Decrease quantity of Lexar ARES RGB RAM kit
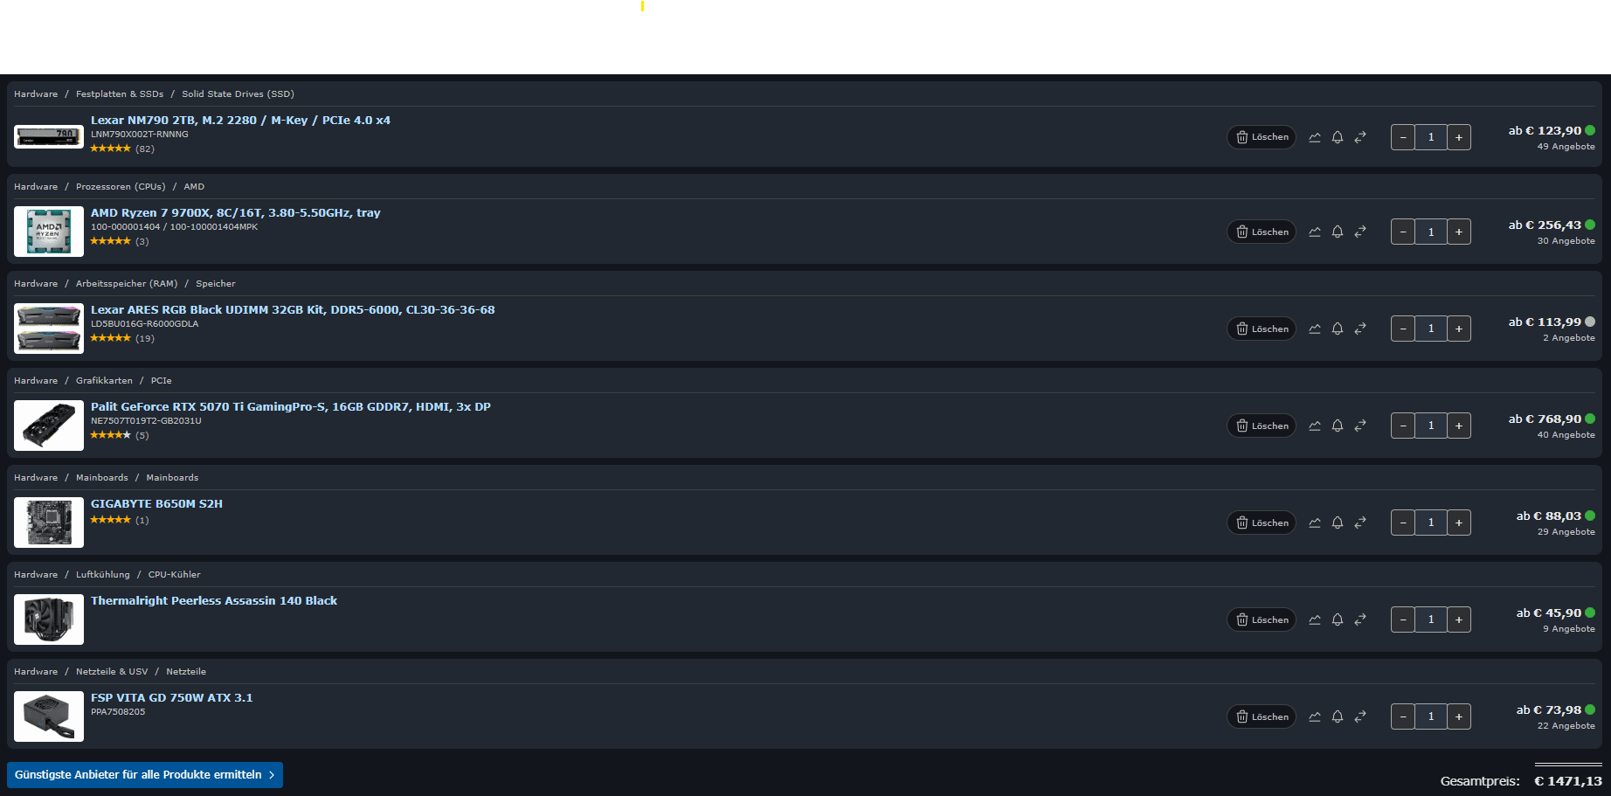 click(x=1403, y=329)
